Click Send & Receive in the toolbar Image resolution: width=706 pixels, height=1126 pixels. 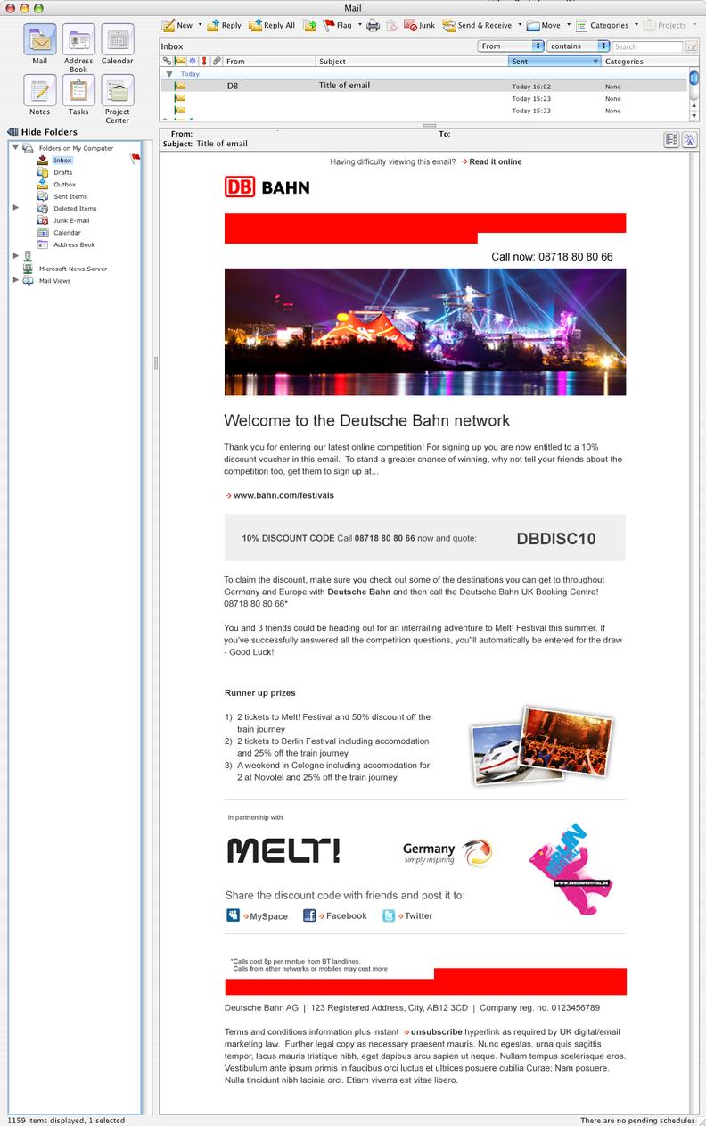tap(477, 25)
